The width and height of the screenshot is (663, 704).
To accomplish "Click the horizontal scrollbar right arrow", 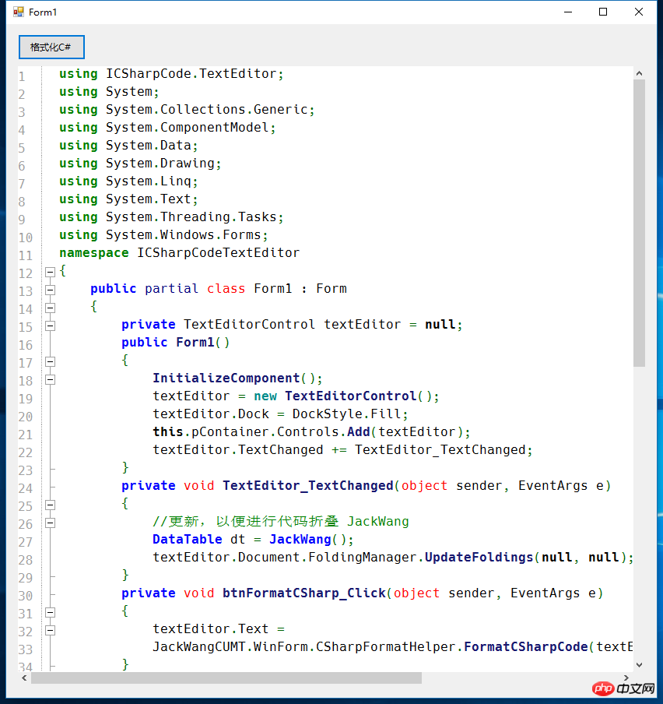I will (626, 678).
